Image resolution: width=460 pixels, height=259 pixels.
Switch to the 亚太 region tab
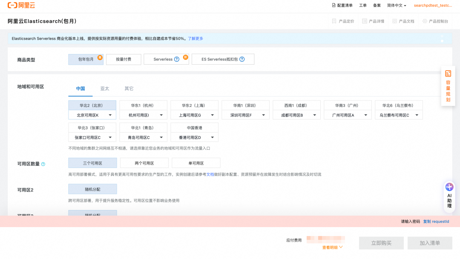[105, 88]
